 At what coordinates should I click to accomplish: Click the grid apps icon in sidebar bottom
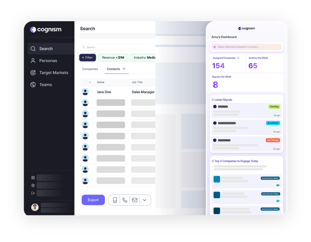tap(33, 178)
